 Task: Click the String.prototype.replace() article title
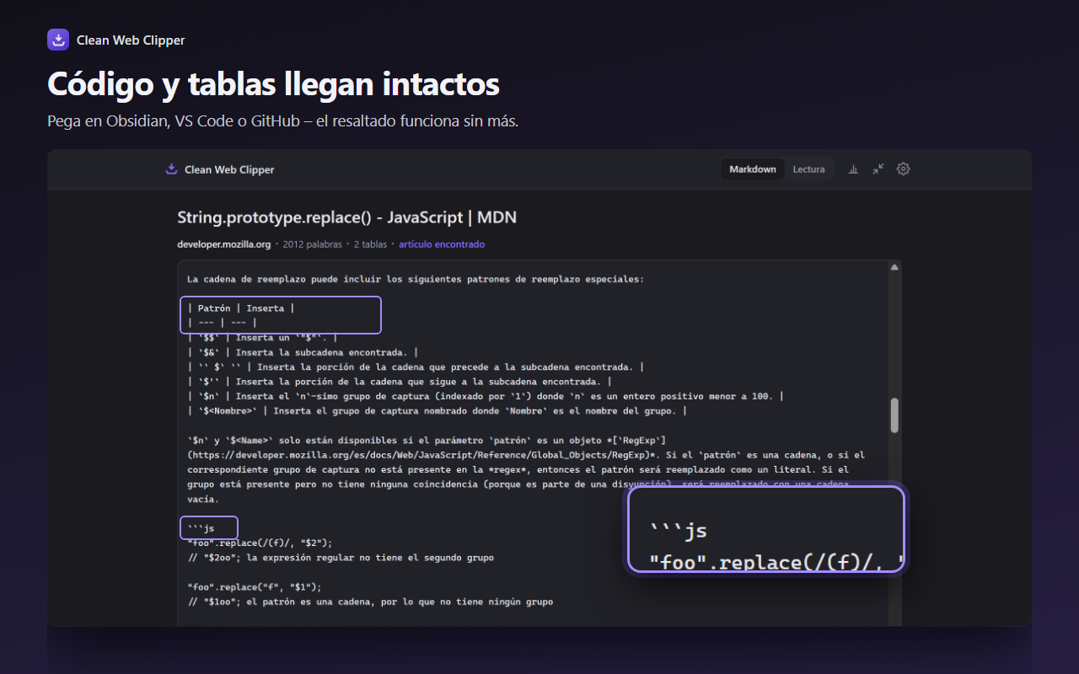(346, 217)
